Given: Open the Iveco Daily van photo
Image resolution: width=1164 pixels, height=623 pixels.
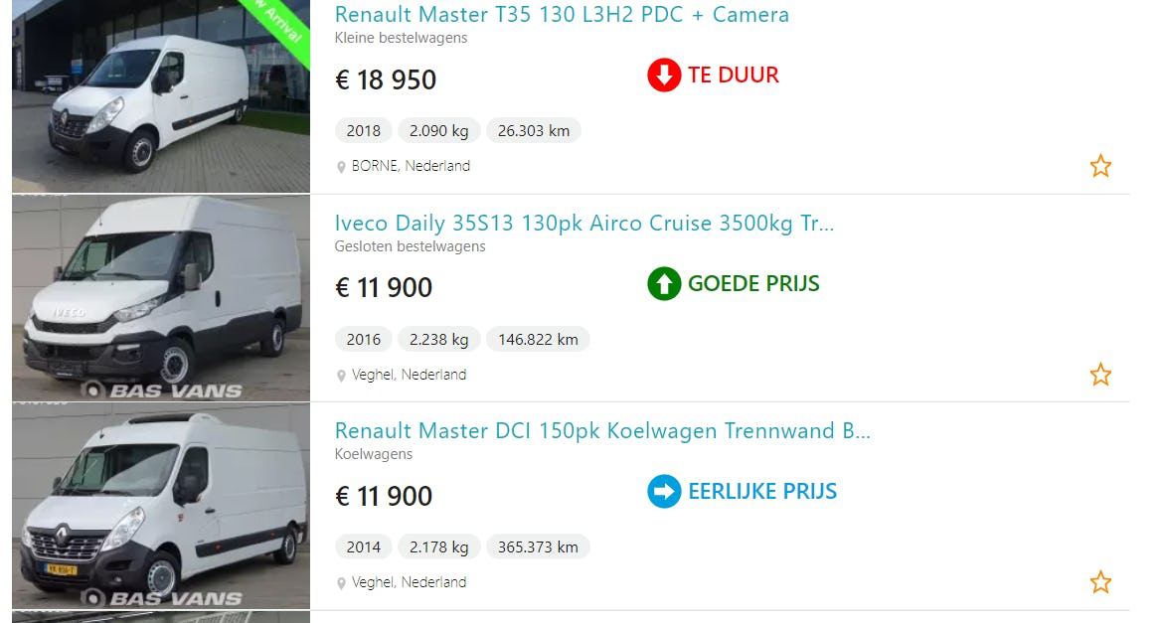Looking at the screenshot, I should point(161,299).
